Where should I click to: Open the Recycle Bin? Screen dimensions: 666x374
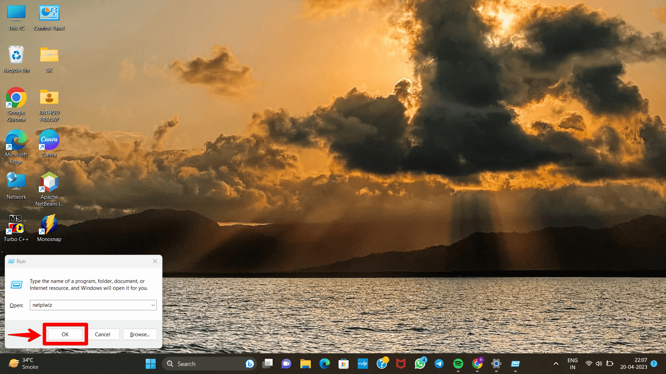click(16, 55)
